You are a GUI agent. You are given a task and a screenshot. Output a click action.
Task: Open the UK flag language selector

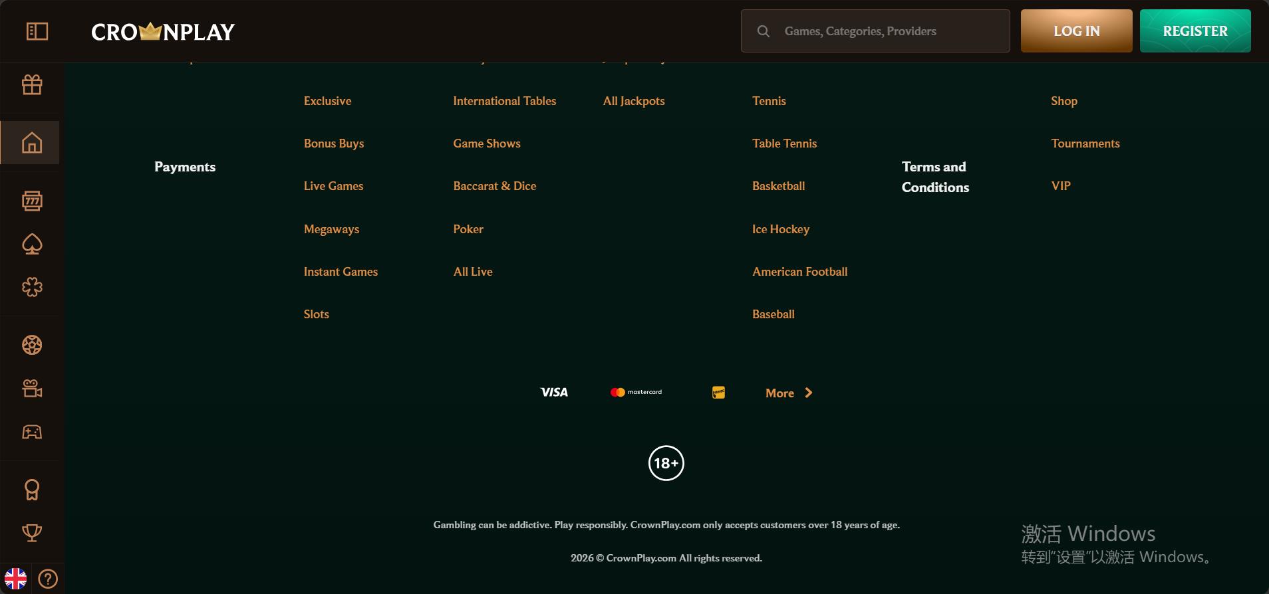(x=16, y=579)
